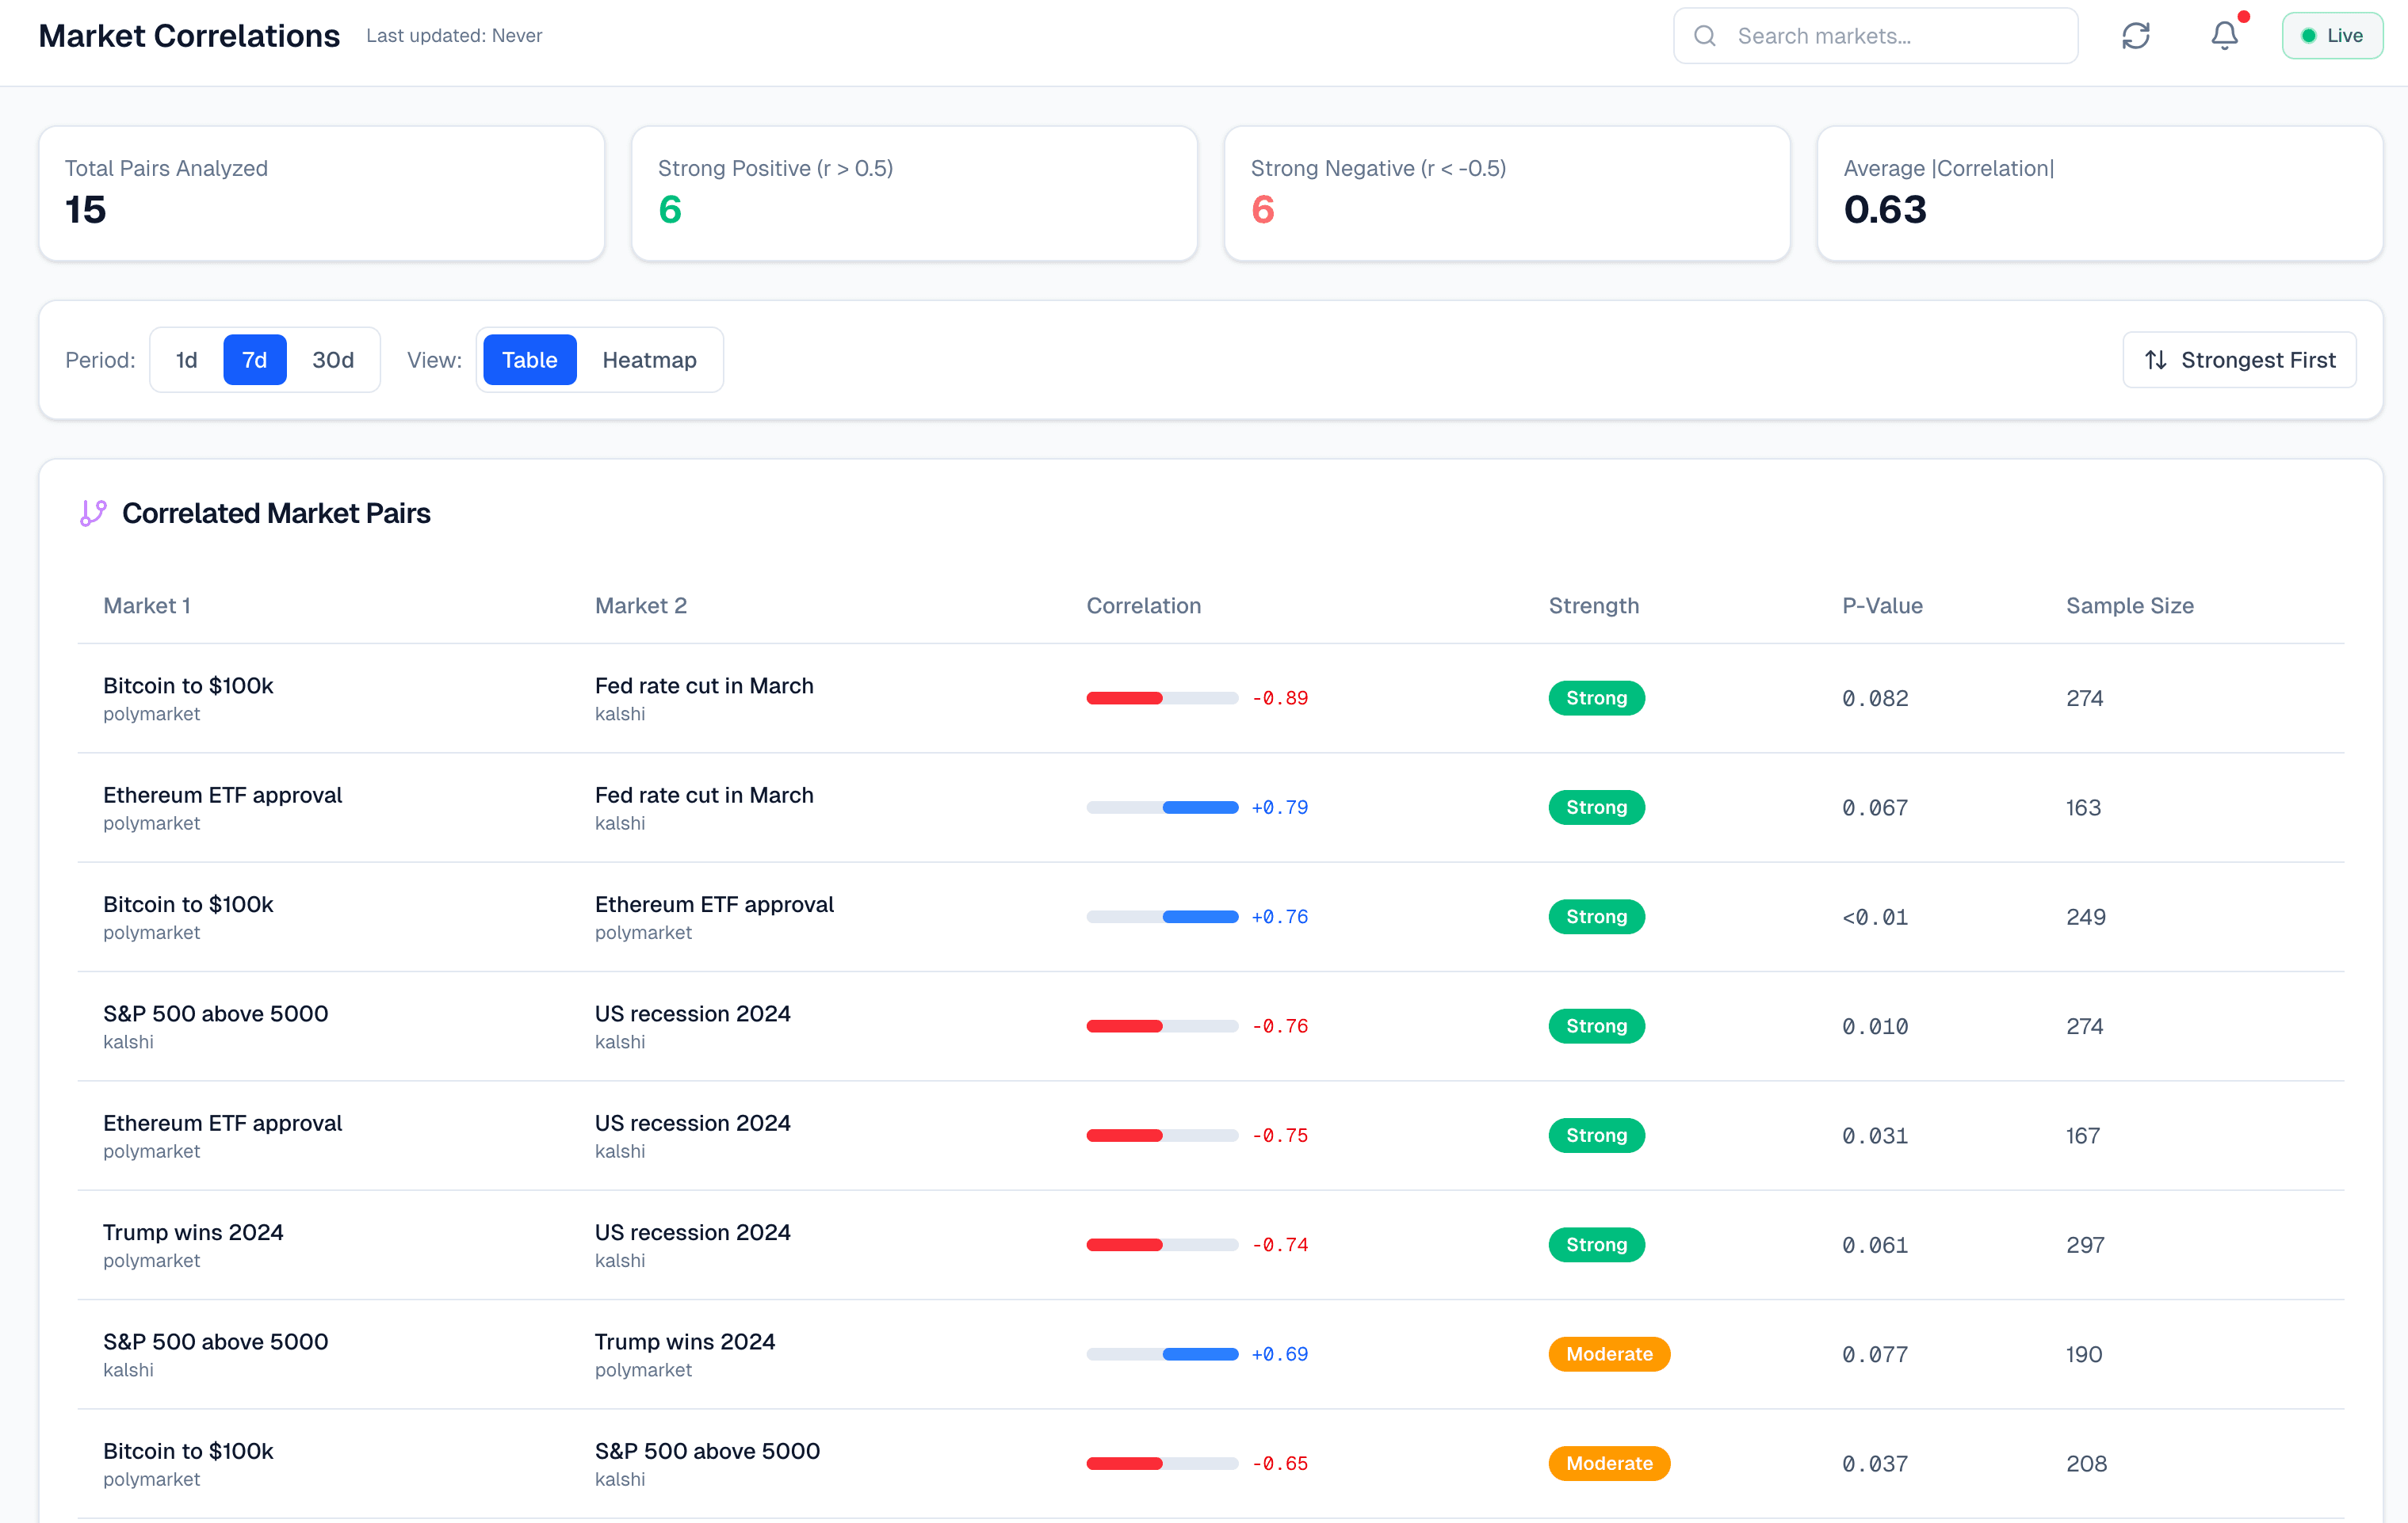Switch to the Heatmap view

pyautogui.click(x=649, y=360)
